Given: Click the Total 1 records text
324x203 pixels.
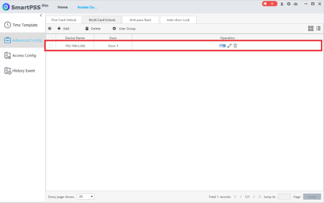Looking at the screenshot, I should coord(220,197).
